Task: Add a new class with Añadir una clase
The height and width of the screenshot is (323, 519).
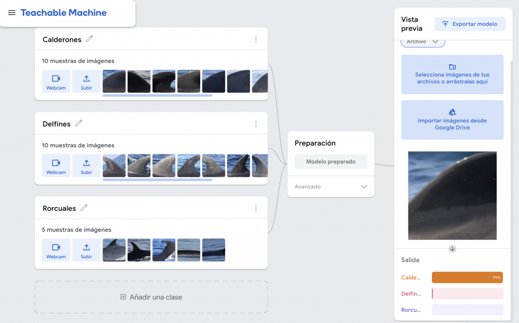Action: tap(151, 297)
